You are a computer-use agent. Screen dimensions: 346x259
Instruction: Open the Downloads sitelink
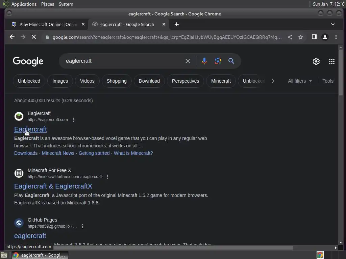26,153
